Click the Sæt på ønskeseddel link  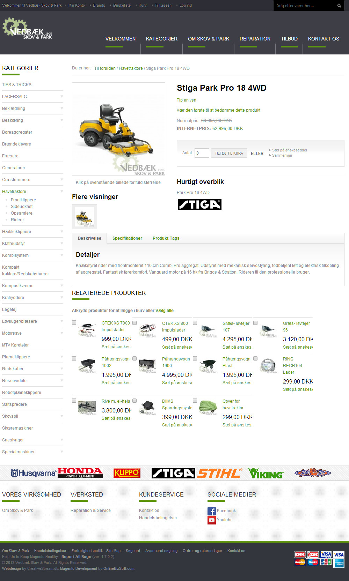click(289, 150)
